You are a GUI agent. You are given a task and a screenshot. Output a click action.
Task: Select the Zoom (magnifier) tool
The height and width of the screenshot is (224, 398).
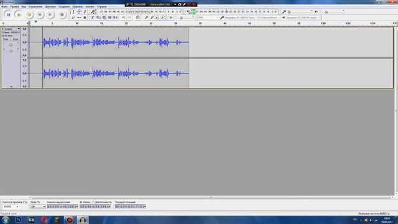coord(73,17)
